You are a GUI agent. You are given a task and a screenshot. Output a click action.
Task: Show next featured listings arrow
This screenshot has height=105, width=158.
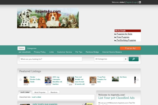click(x=137, y=80)
